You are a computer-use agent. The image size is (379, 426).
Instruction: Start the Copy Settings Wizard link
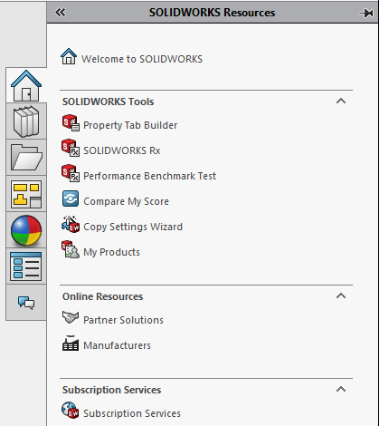click(x=133, y=227)
